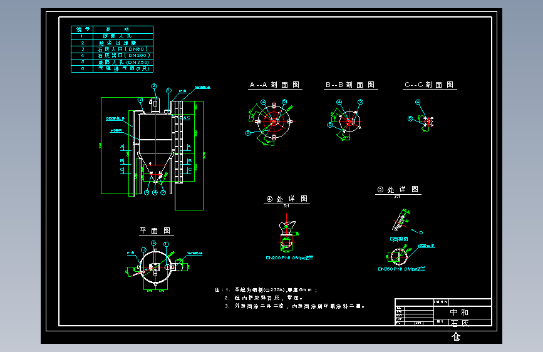This screenshot has width=543, height=352.
Task: Click the "C--C 剖面图" section title
Action: pyautogui.click(x=429, y=85)
